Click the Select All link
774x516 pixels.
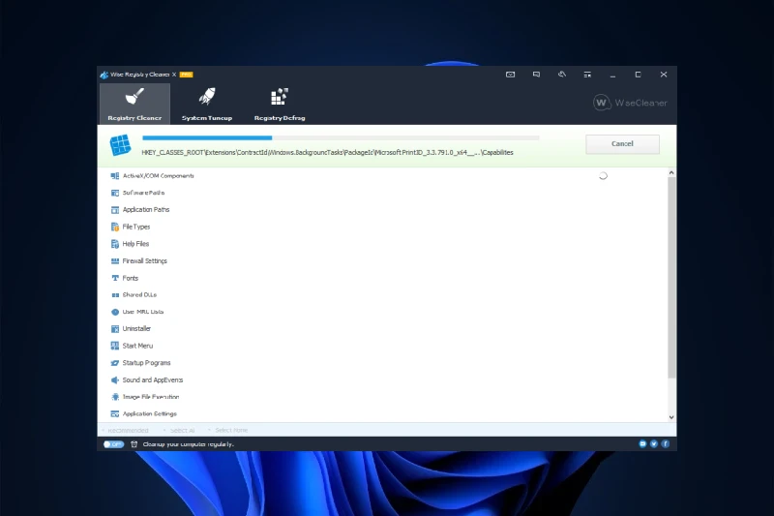tap(182, 430)
